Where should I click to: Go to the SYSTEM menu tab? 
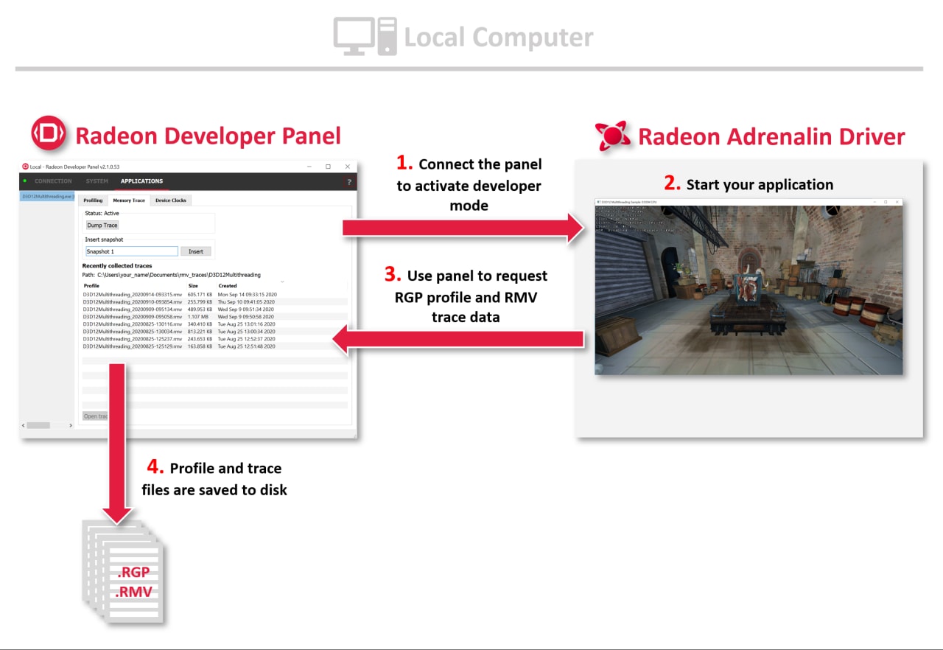pyautogui.click(x=97, y=181)
